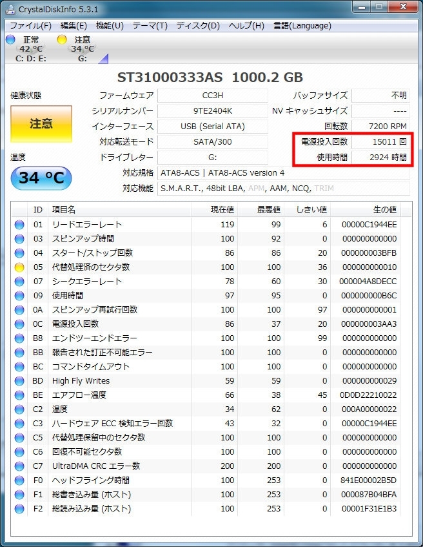Click the yellow caution dot for 代替処理済のセクタ数

19,267
